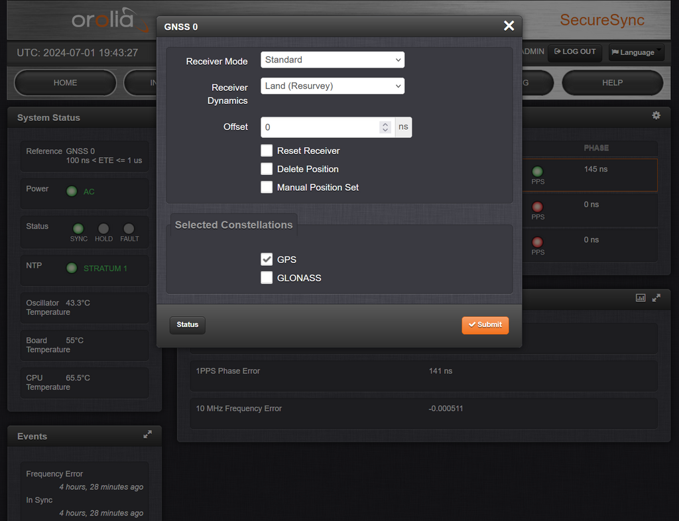Click the AC power status indicator
This screenshot has width=679, height=521.
point(72,192)
